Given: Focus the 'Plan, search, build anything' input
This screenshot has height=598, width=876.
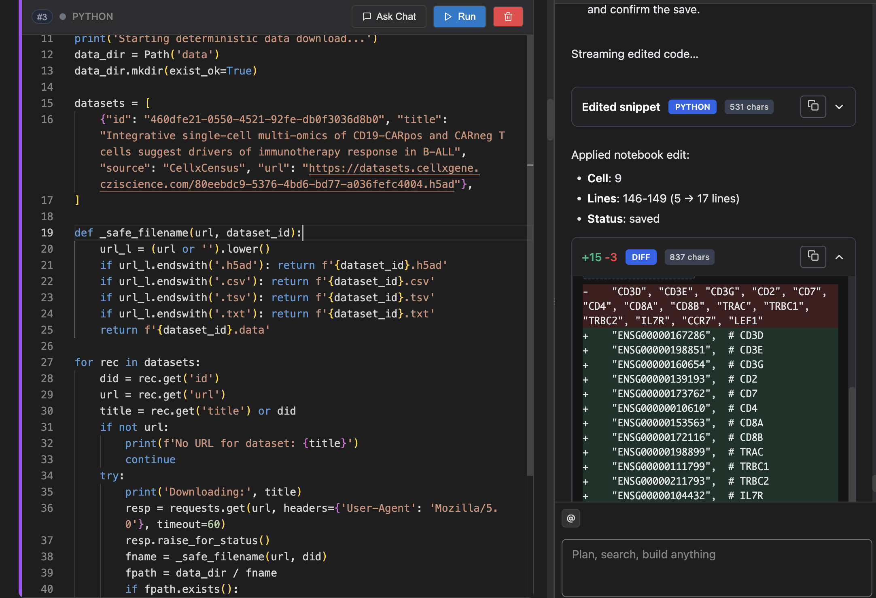Looking at the screenshot, I should coord(716,567).
